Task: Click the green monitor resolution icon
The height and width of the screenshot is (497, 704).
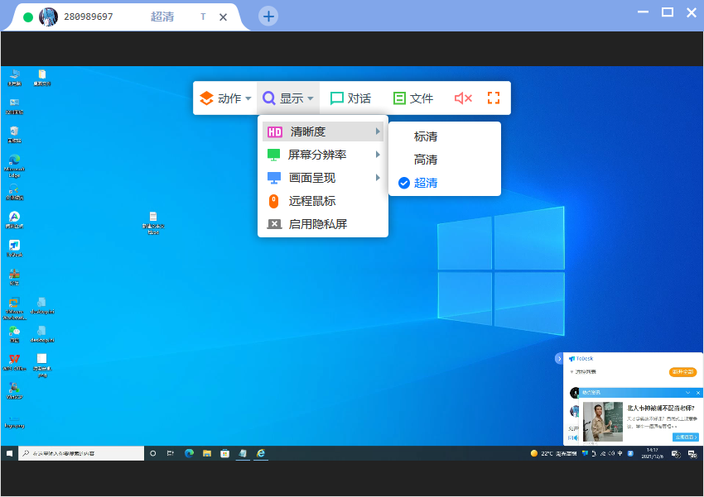Action: [273, 155]
